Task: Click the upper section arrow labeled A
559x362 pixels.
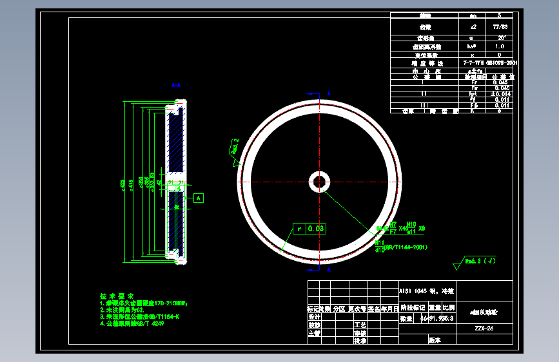Action: pos(318,93)
